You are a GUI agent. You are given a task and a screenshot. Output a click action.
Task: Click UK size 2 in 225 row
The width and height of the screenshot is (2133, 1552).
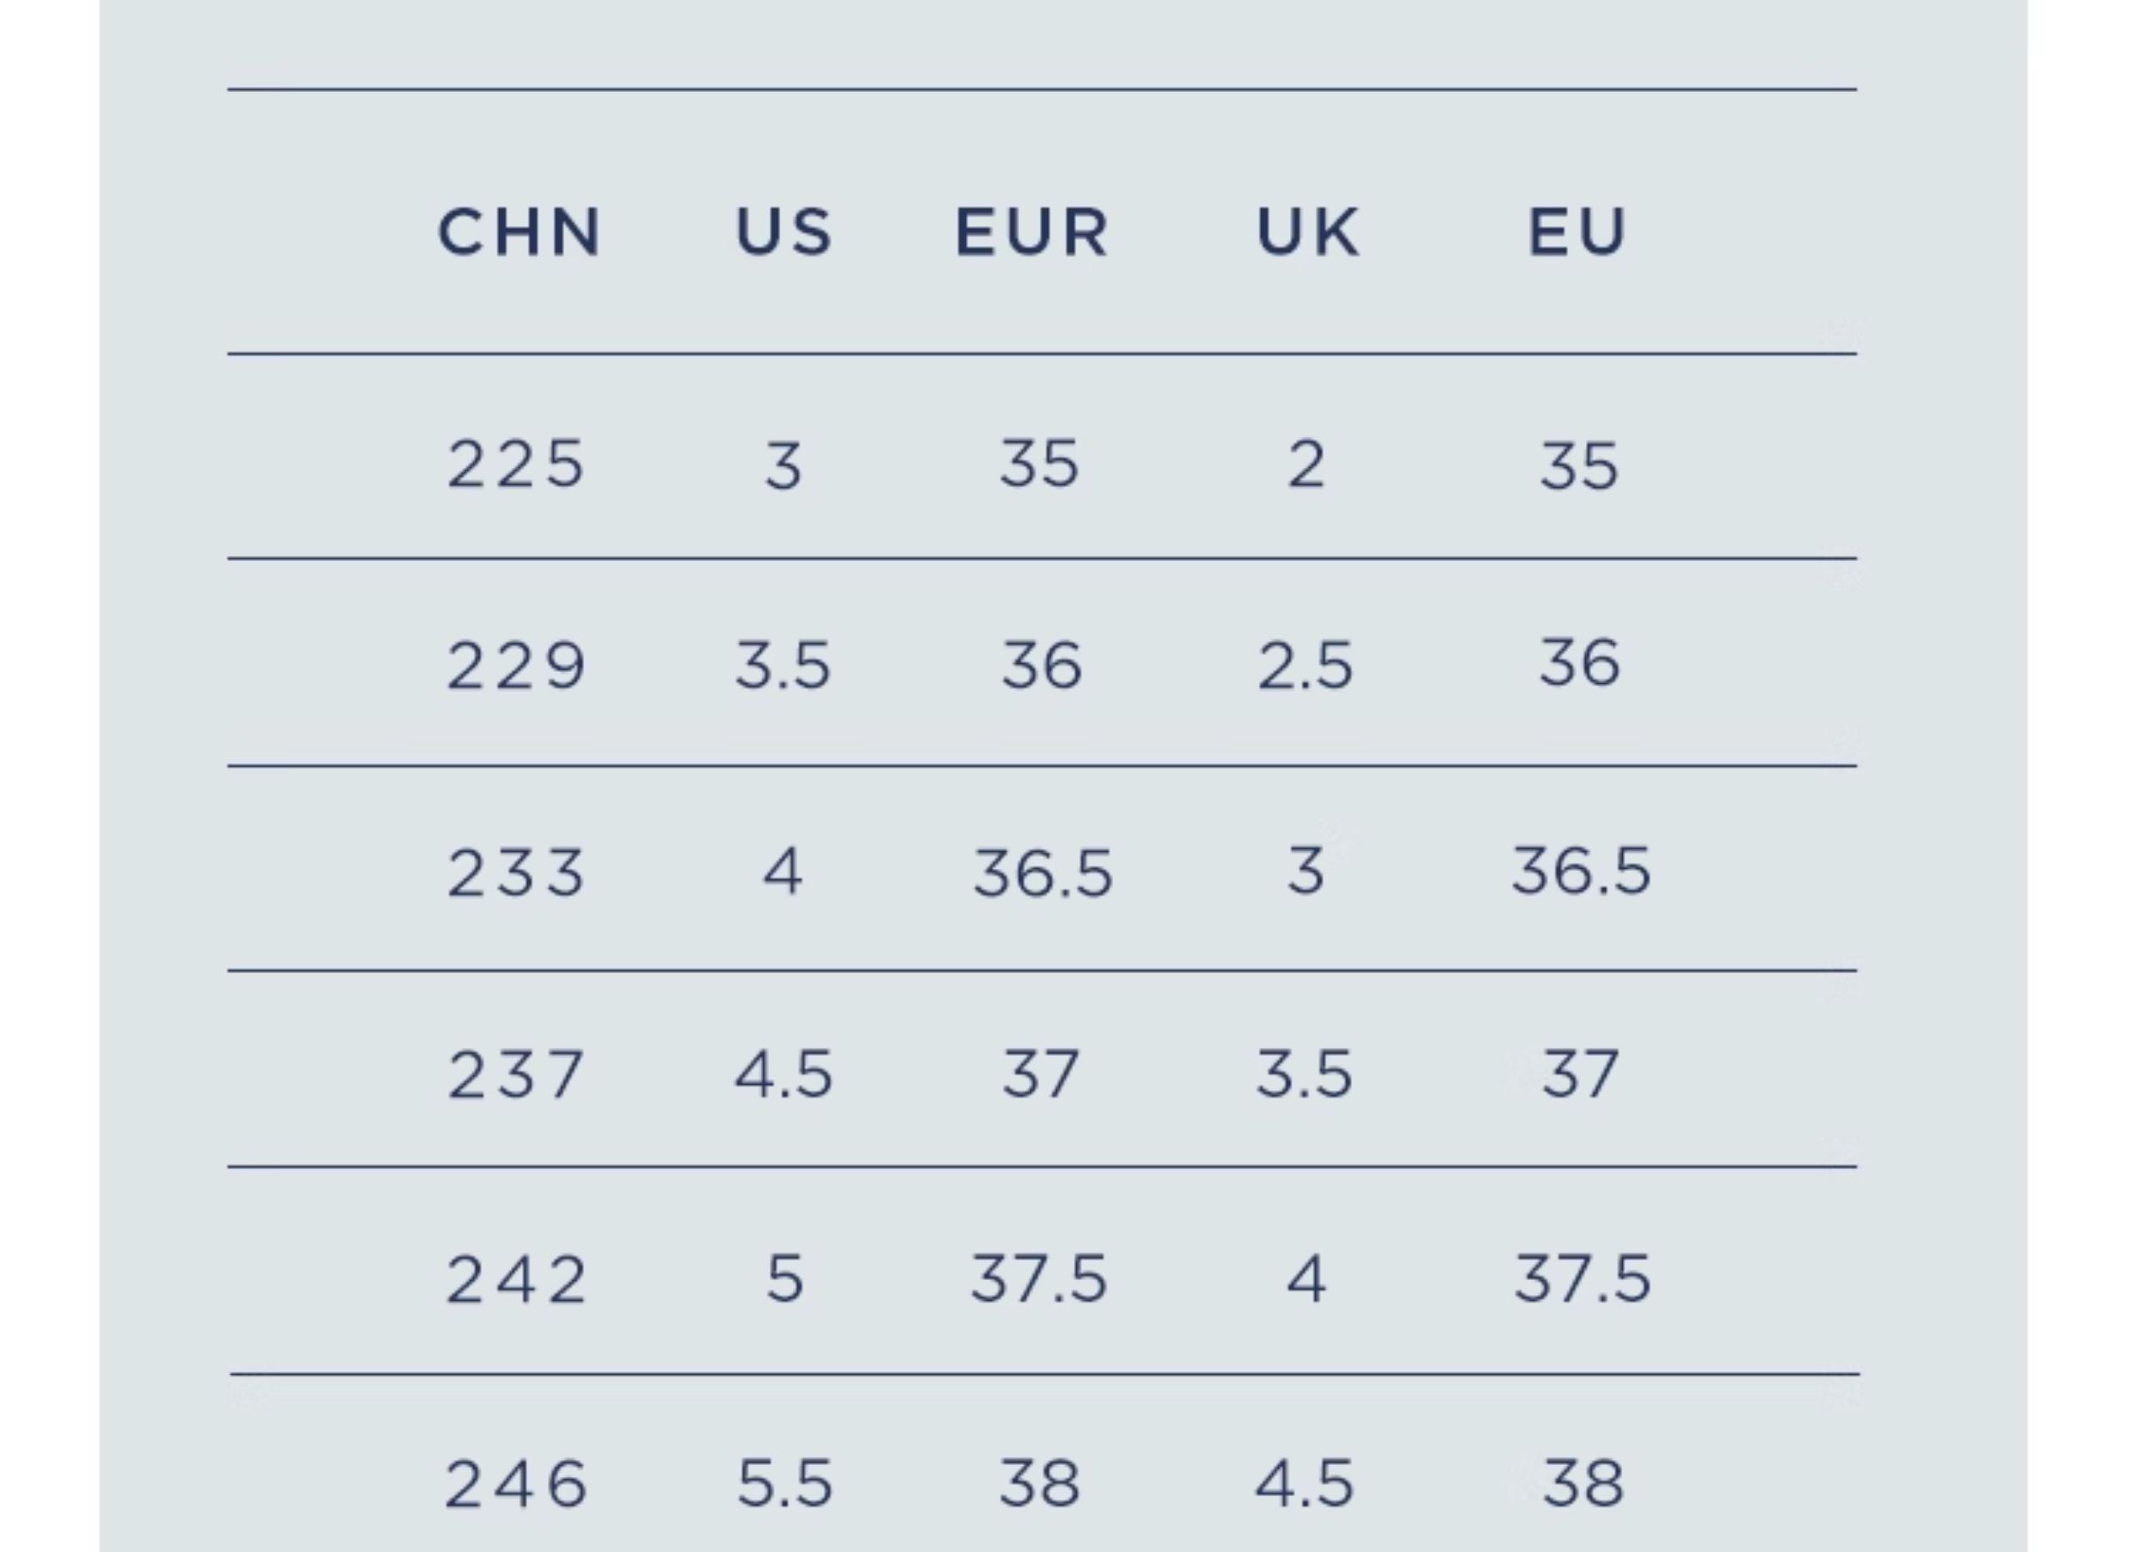pyautogui.click(x=1306, y=464)
